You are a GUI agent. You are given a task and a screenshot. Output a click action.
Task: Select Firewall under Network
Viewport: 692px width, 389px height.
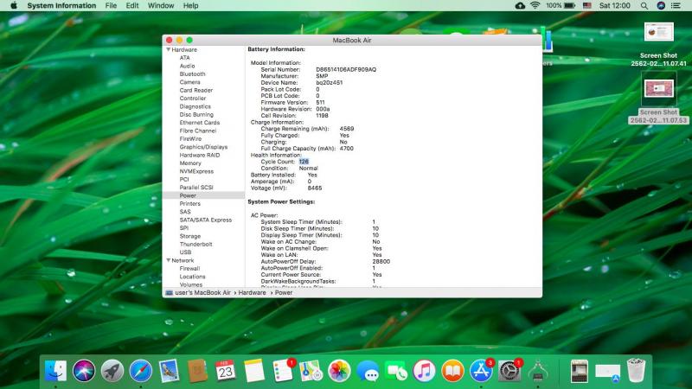point(189,269)
